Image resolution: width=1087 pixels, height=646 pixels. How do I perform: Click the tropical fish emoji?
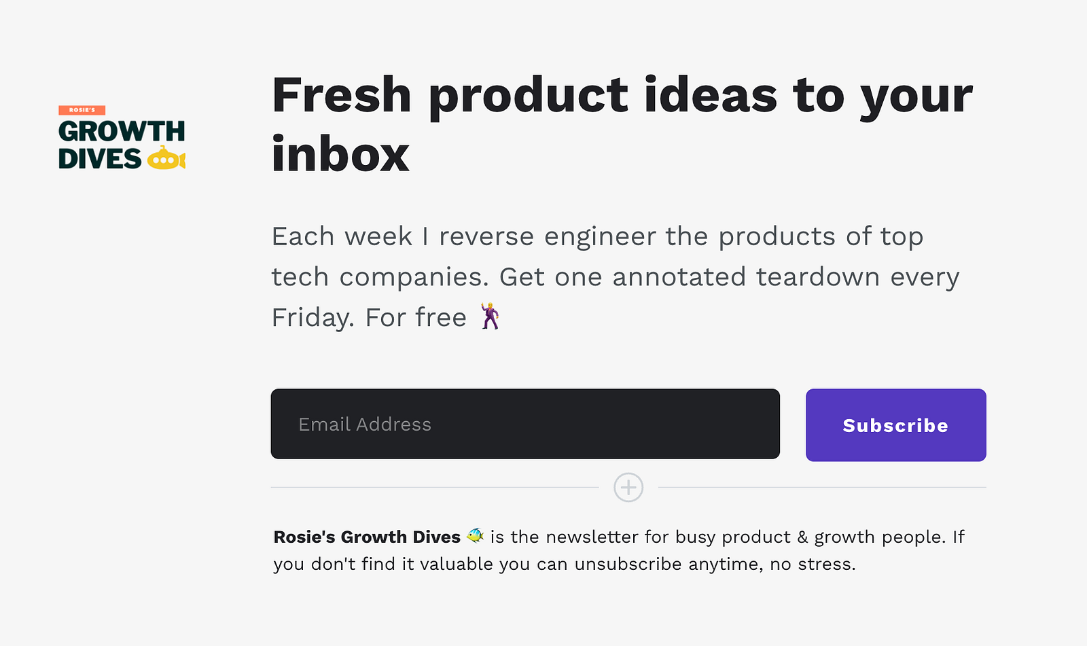475,536
